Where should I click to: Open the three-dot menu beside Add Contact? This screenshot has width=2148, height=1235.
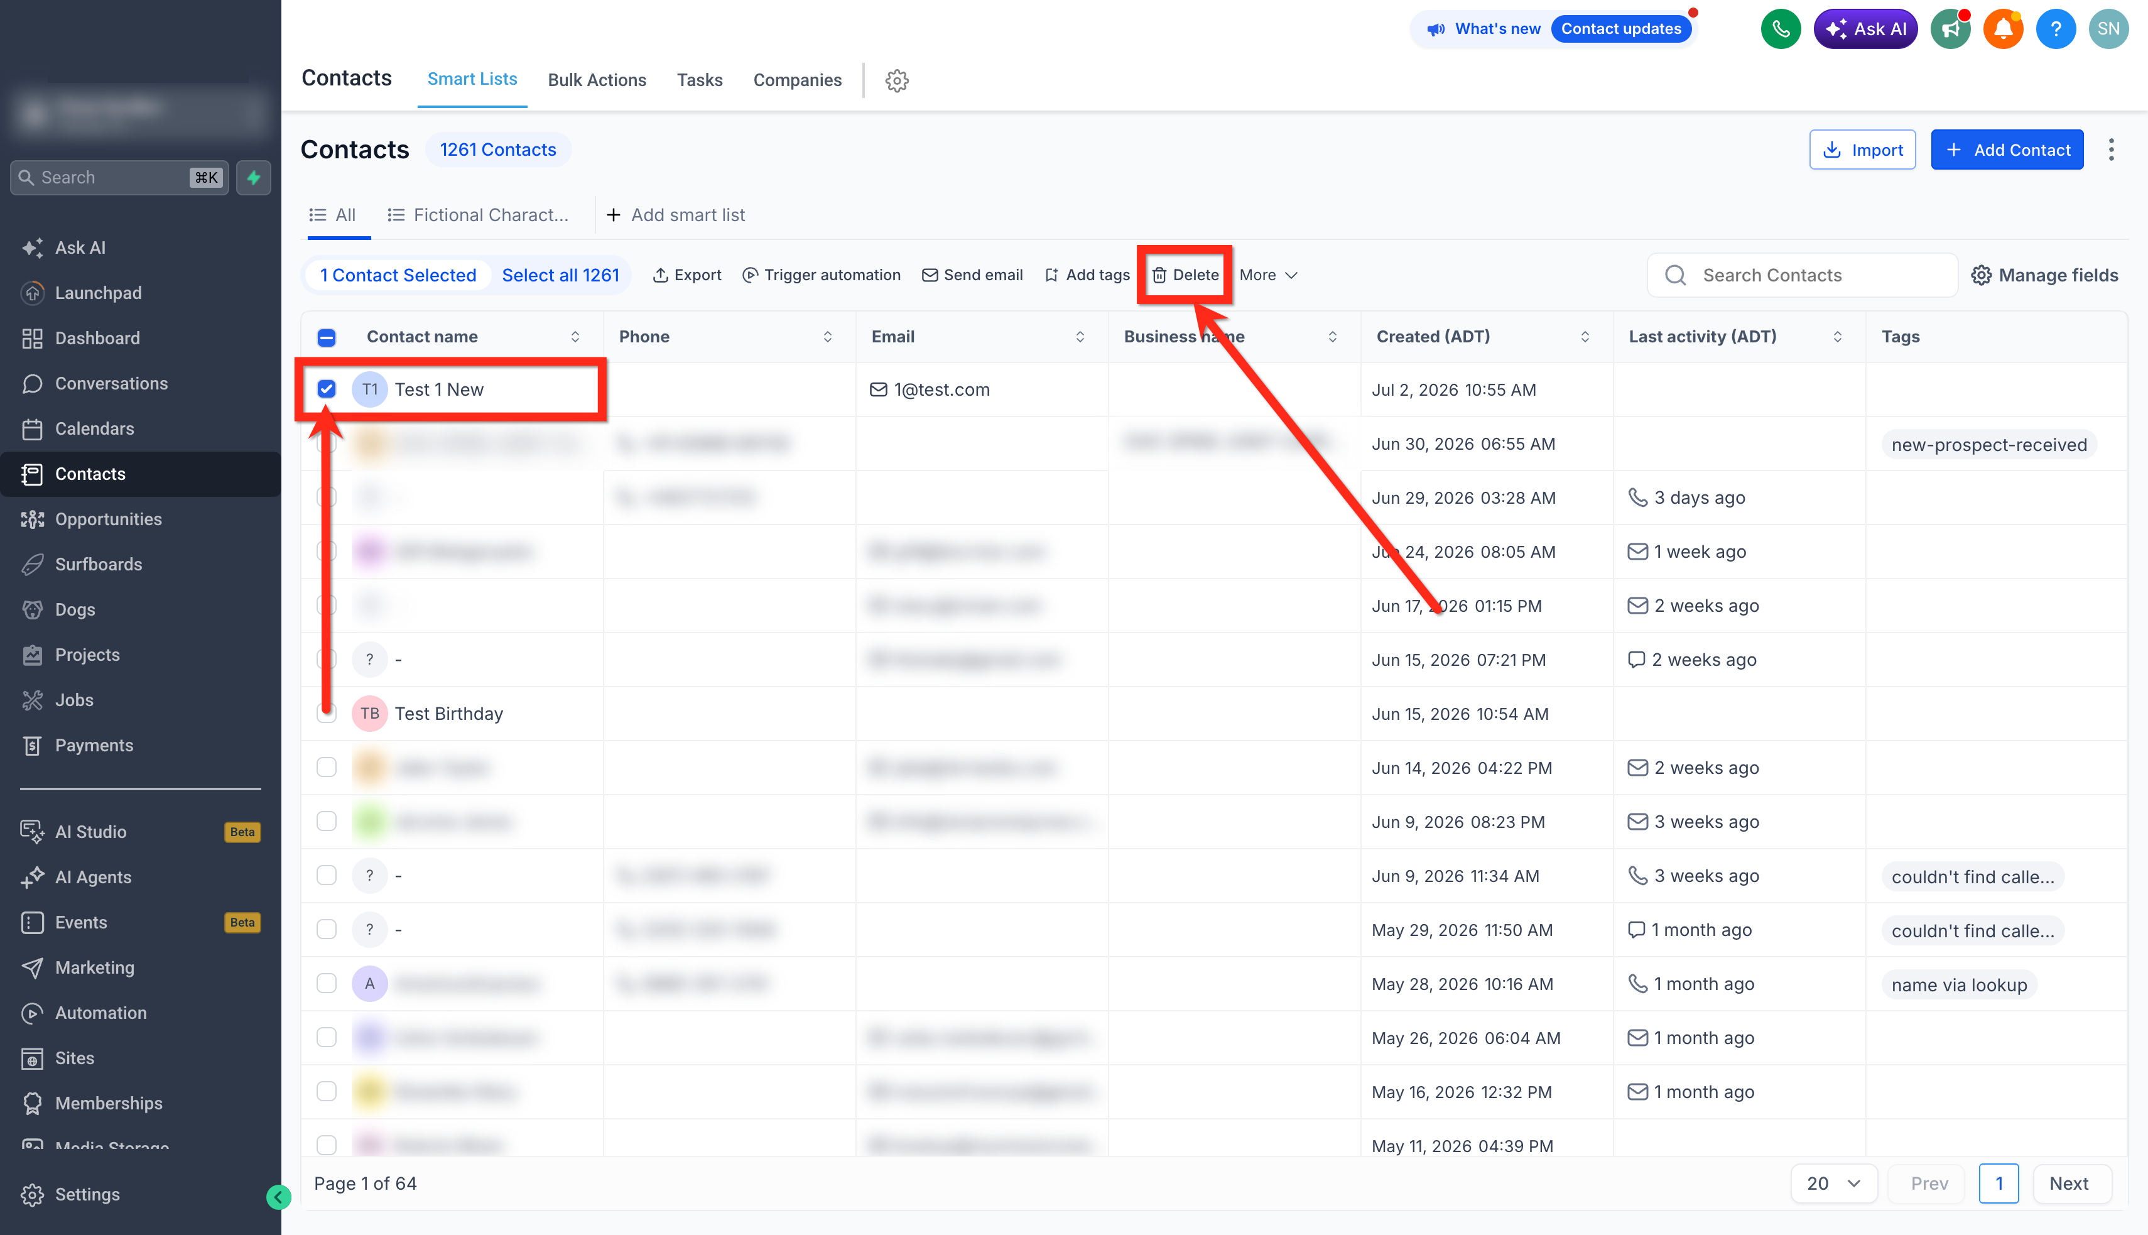click(x=2112, y=150)
